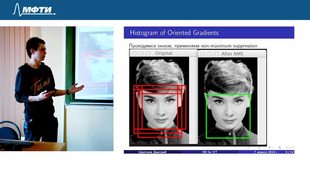Click the zoom button of Original window
The image size is (310, 174).
point(148,53)
